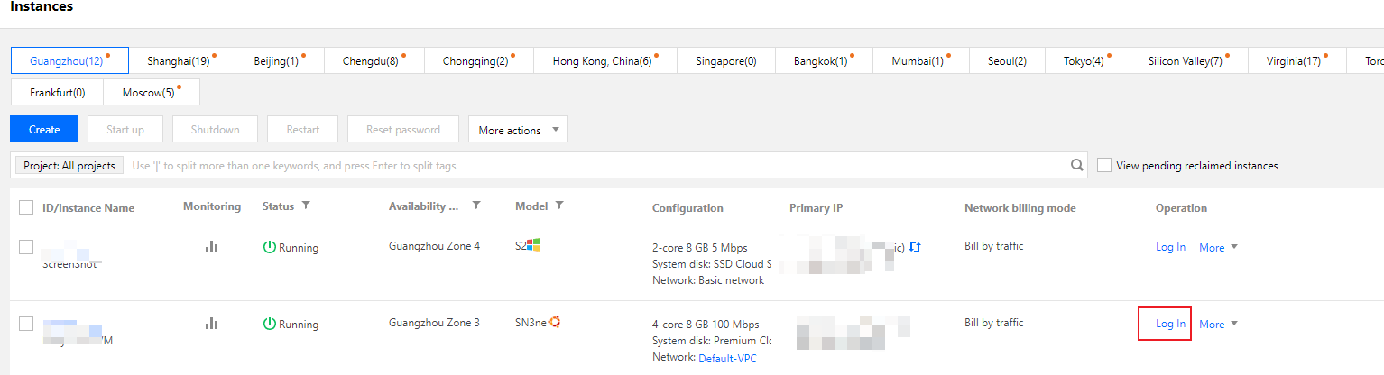The image size is (1384, 375).
Task: Open monitoring chart for Guangzhou Zone 4 instance
Action: [212, 247]
